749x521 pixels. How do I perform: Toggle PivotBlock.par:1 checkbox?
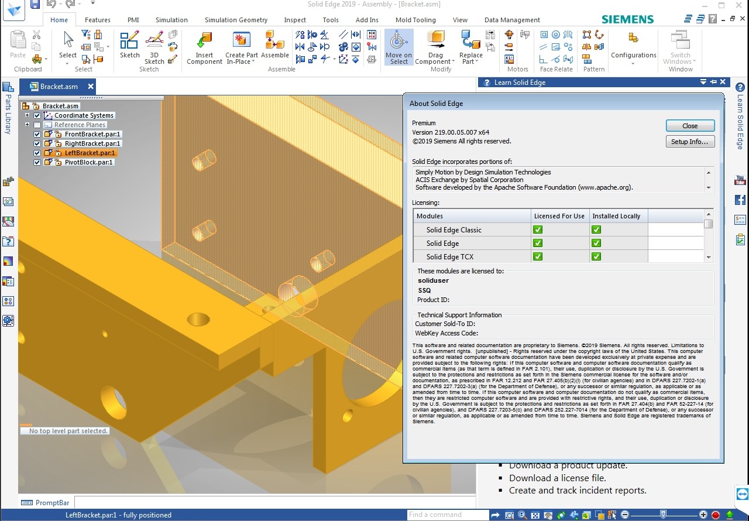pyautogui.click(x=37, y=162)
